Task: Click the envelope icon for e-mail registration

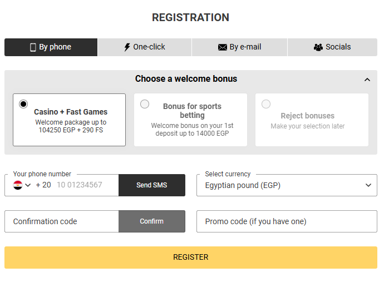Action: tap(223, 47)
